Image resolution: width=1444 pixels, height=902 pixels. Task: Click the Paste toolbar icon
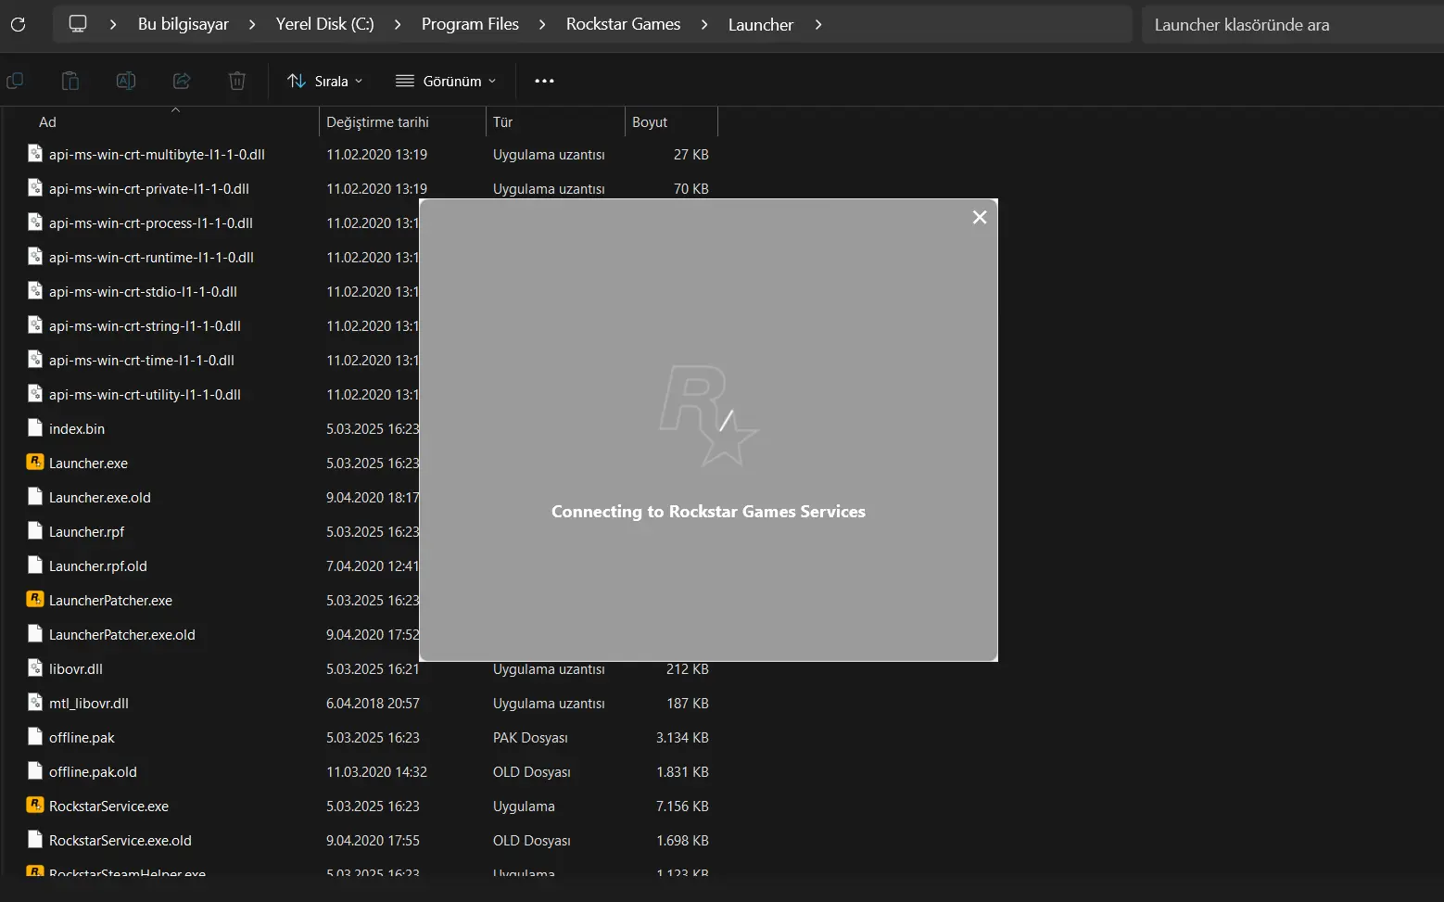coord(70,81)
